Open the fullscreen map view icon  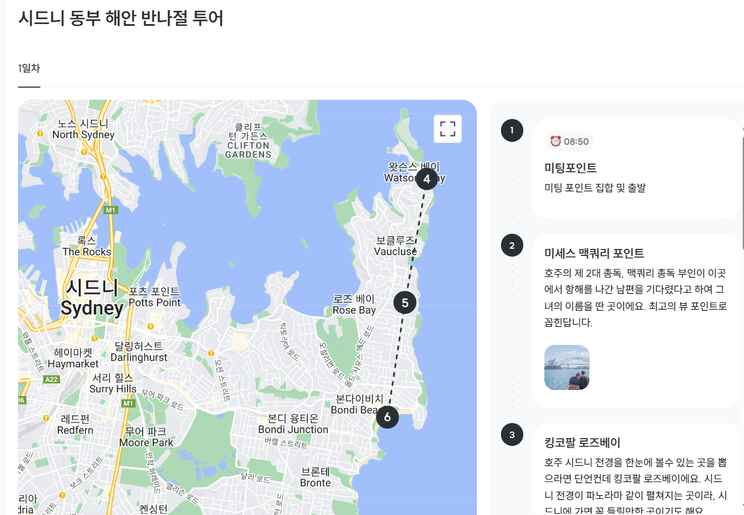447,129
